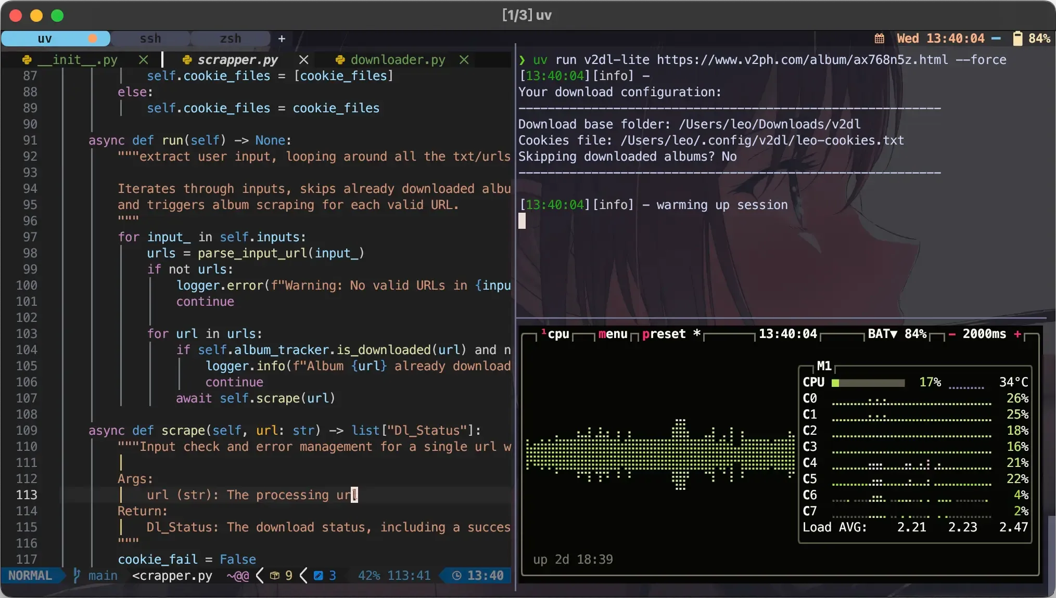The image size is (1056, 598).
Task: Click the await self.scrape(url) line
Action: [x=256, y=398]
